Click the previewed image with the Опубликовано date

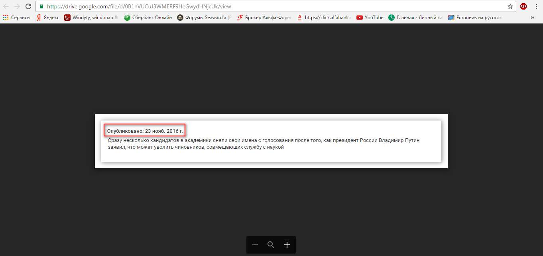pyautogui.click(x=271, y=141)
